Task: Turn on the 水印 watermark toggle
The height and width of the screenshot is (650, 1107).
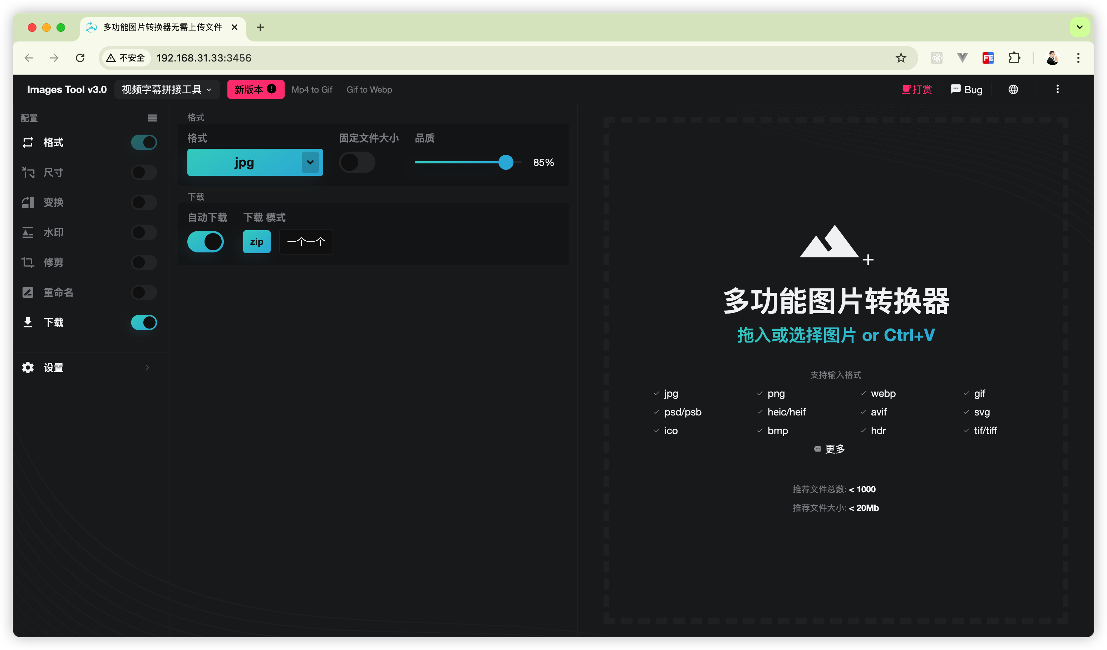Action: [x=144, y=232]
